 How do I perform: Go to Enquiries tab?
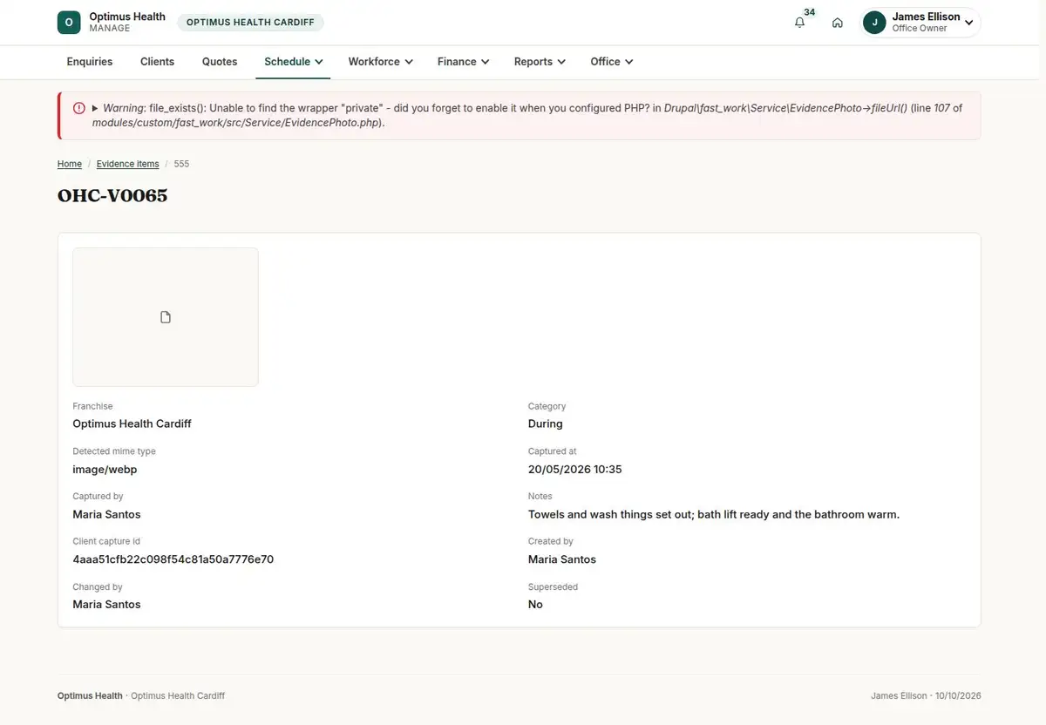(90, 62)
